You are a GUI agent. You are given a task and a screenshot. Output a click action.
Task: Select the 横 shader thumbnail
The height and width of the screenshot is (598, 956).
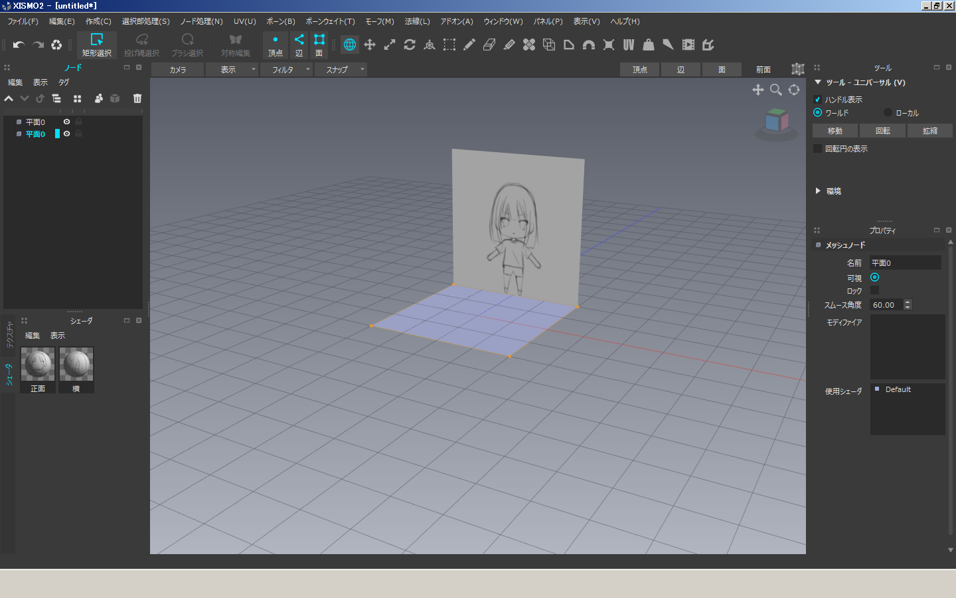(76, 370)
